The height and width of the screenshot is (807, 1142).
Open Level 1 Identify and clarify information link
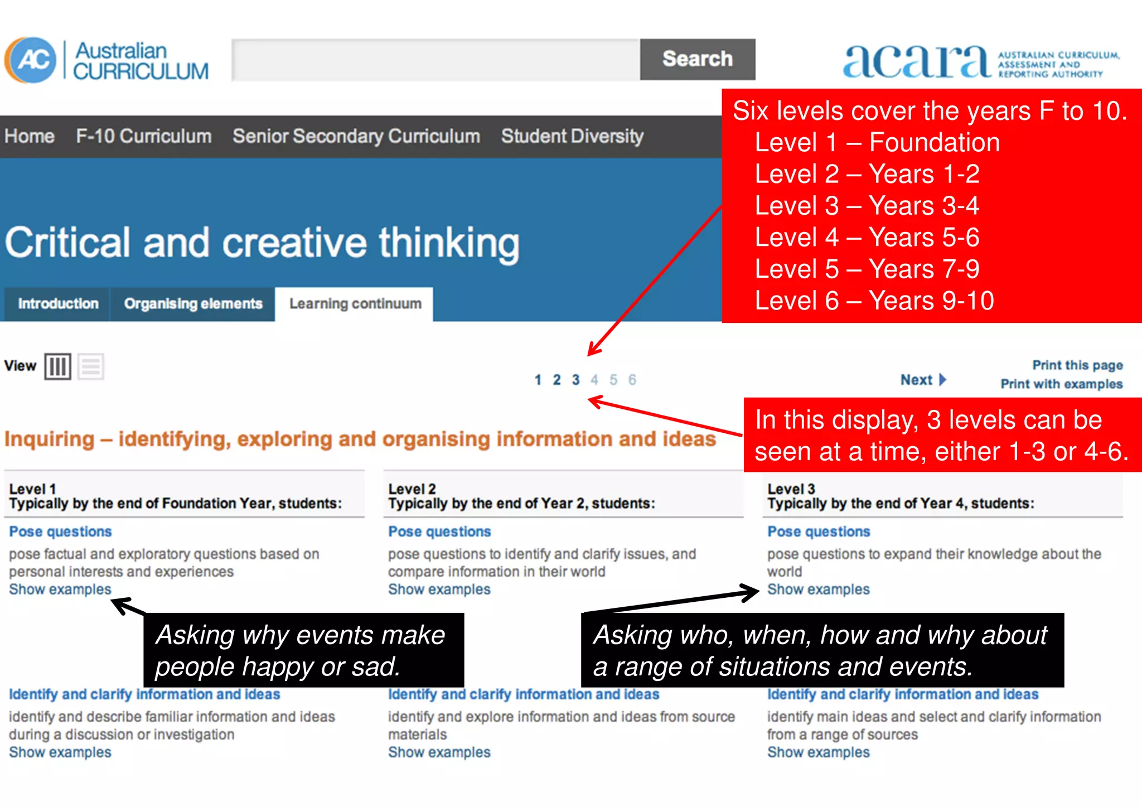point(144,694)
